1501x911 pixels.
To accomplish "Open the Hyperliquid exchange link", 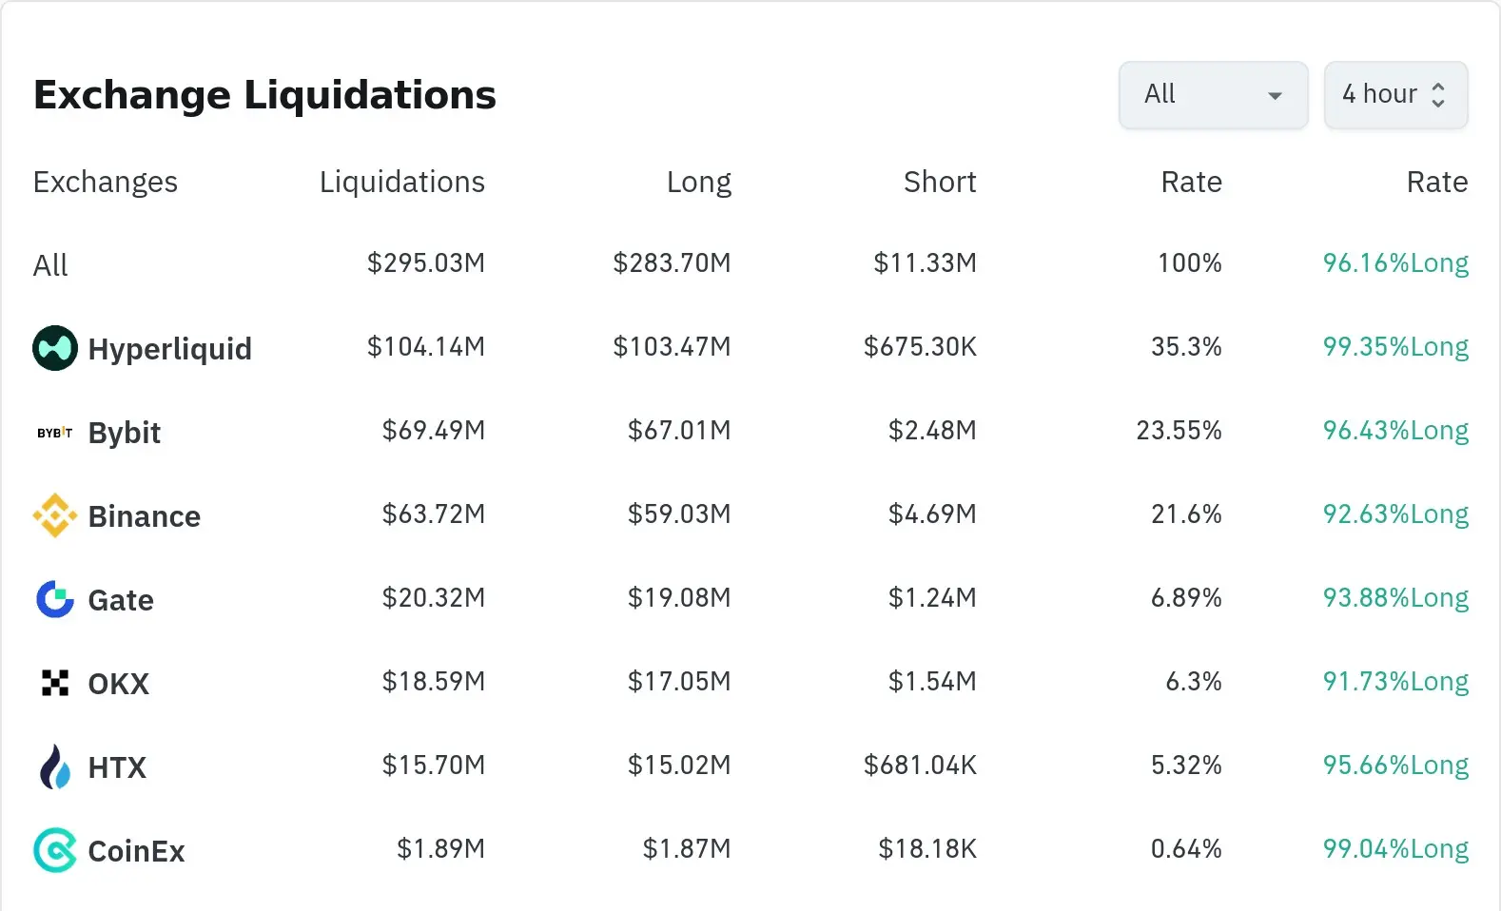I will [169, 349].
